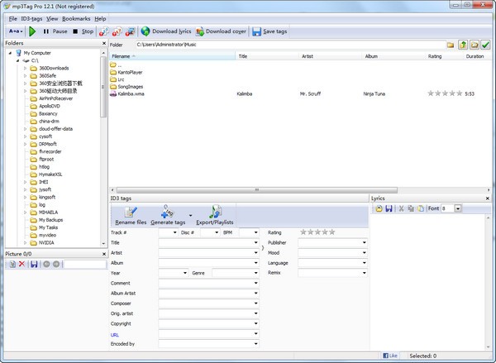Viewport: 496px width, 363px height.
Task: Expand the Mood dropdown list
Action: [364, 252]
